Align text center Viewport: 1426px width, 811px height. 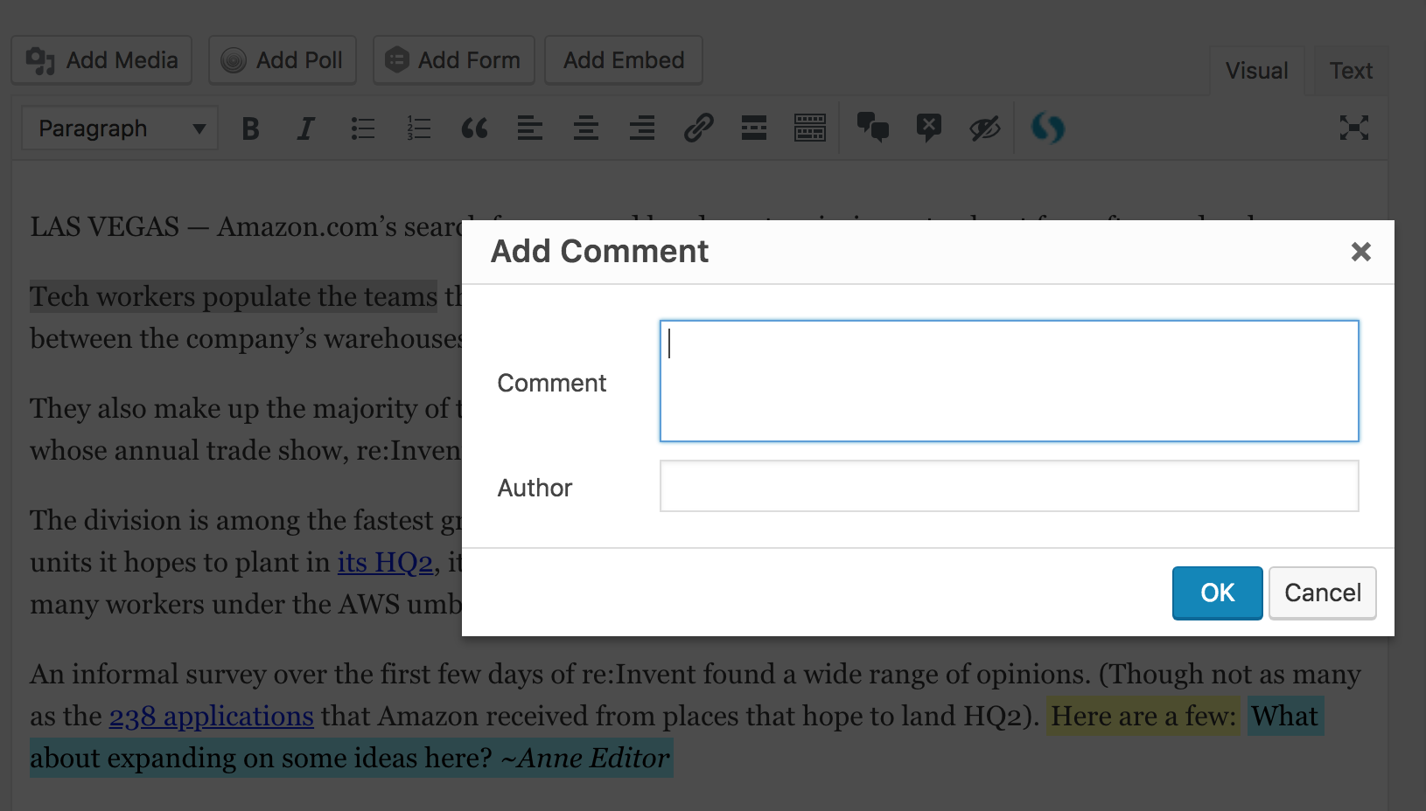[x=586, y=128]
